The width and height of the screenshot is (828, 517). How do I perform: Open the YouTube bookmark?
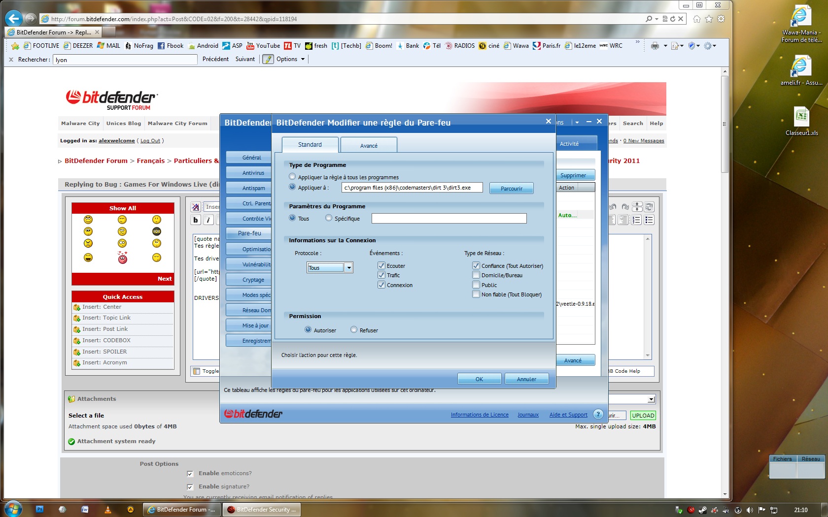263,46
